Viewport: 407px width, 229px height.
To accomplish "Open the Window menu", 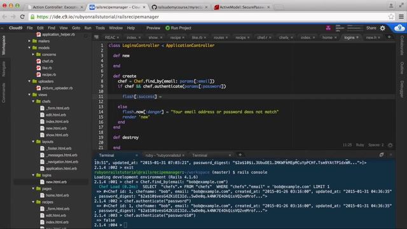I will [x=116, y=28].
